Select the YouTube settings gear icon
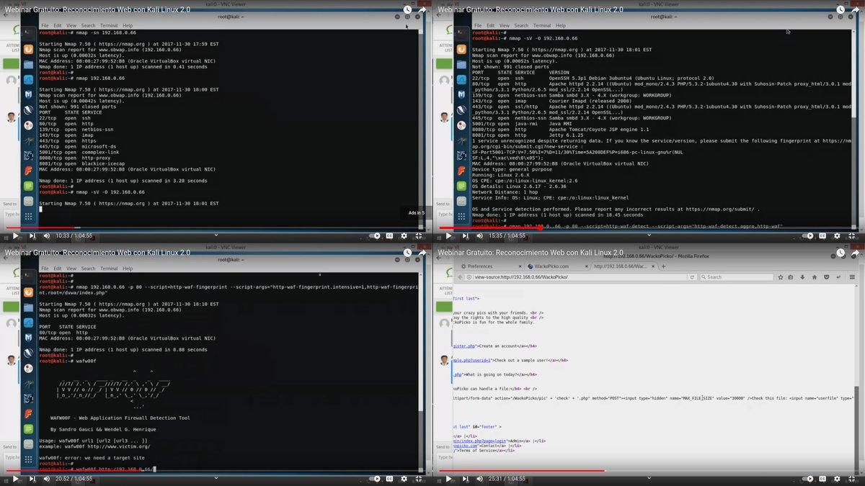Screen dimensions: 865x486 pos(837,479)
